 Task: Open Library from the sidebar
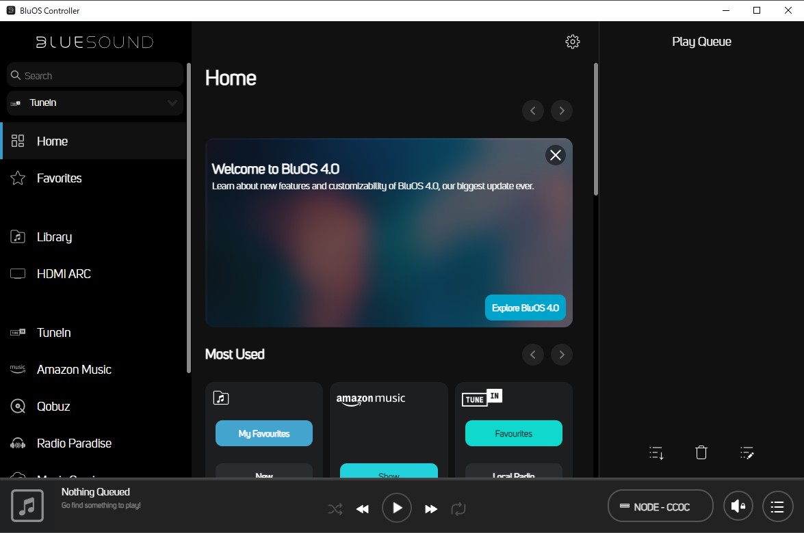[93, 236]
